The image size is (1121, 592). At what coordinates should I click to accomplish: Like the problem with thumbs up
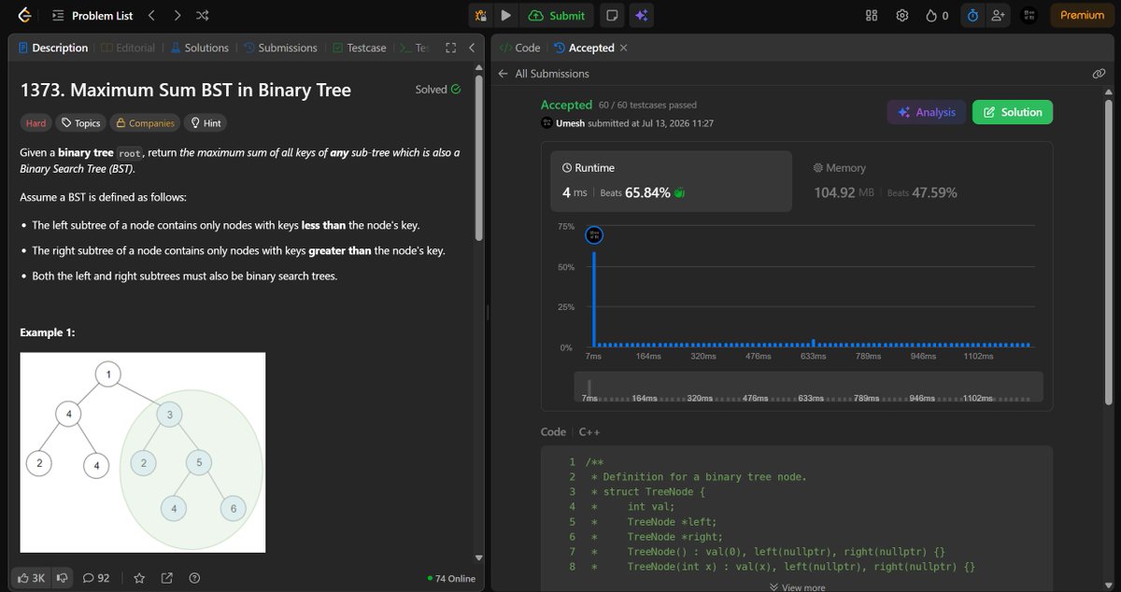[29, 578]
